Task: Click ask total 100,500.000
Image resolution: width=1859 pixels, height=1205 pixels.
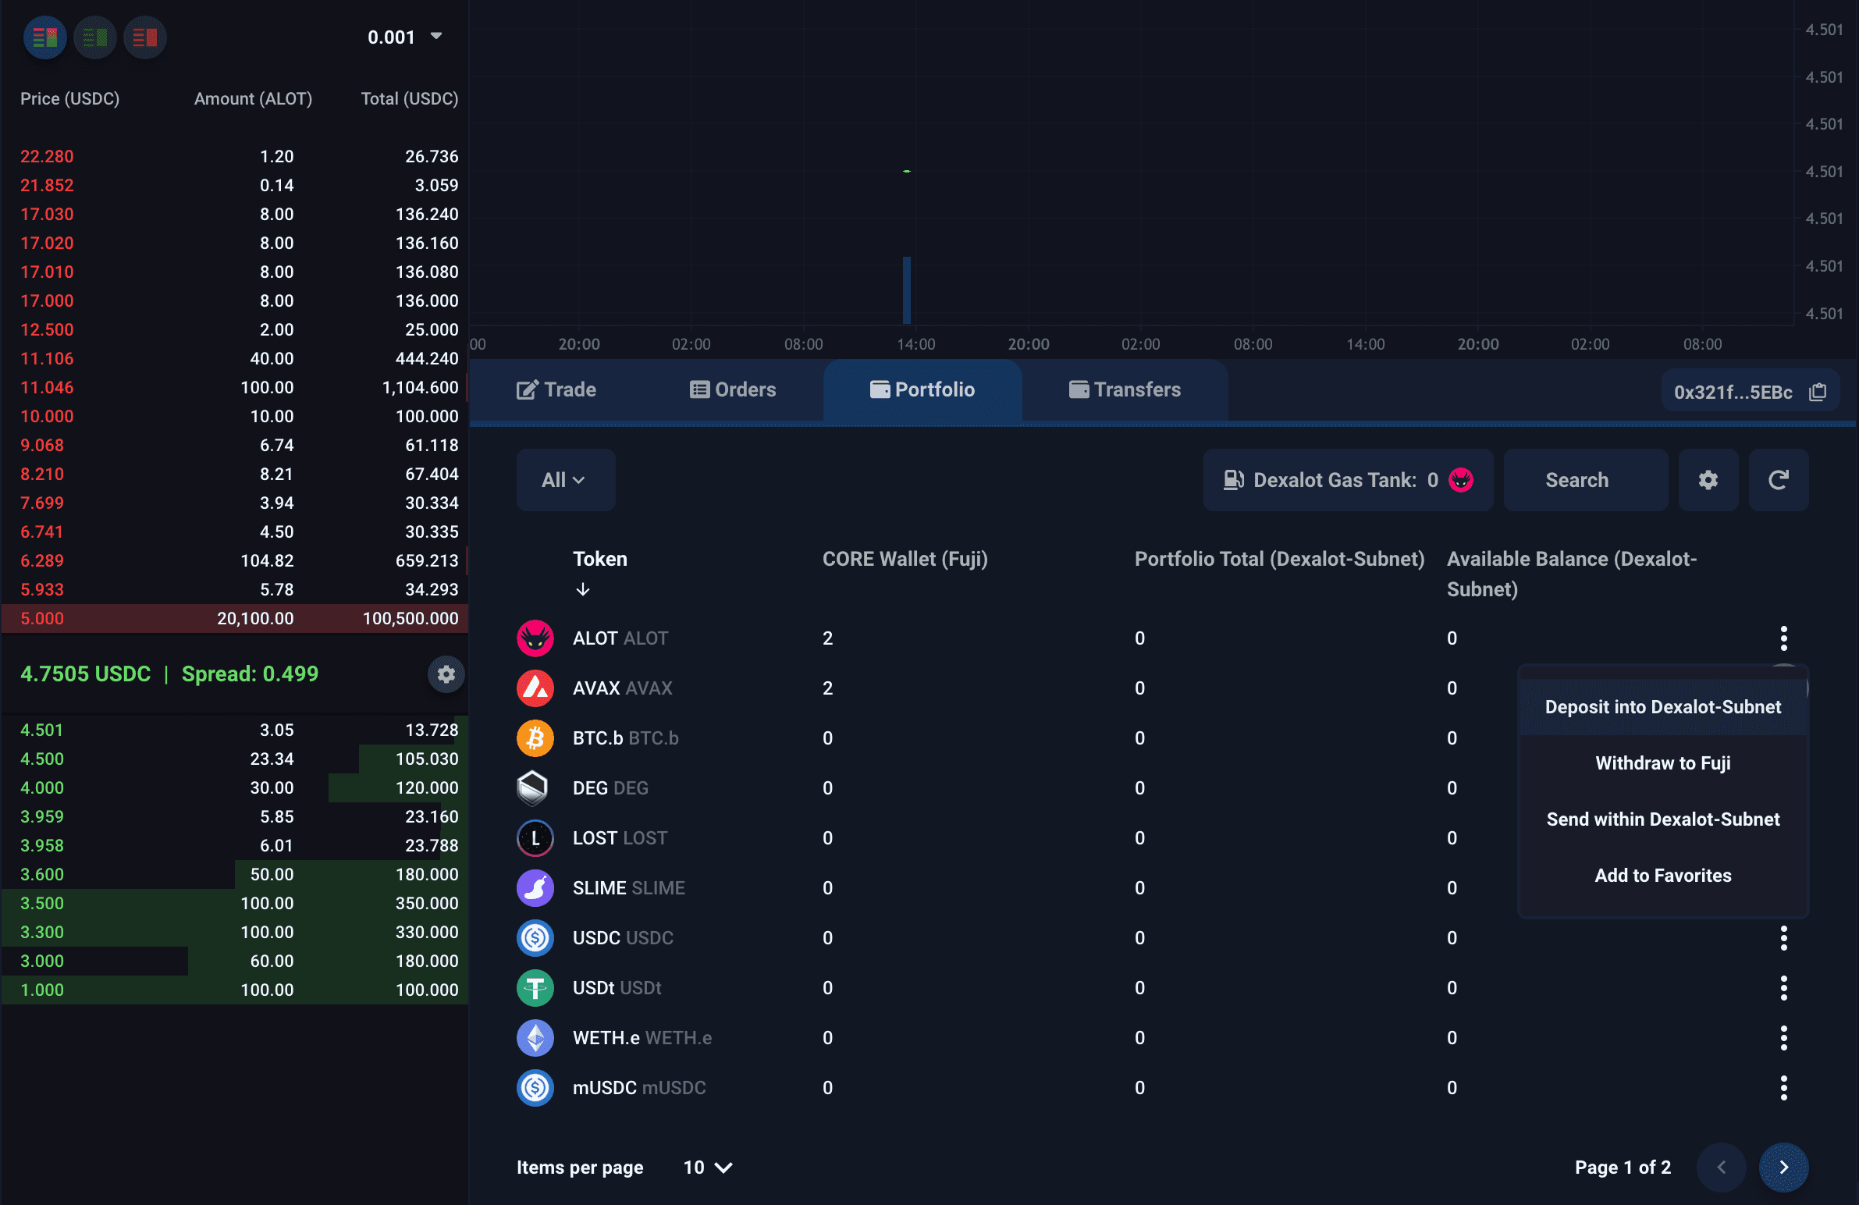Action: pyautogui.click(x=410, y=618)
